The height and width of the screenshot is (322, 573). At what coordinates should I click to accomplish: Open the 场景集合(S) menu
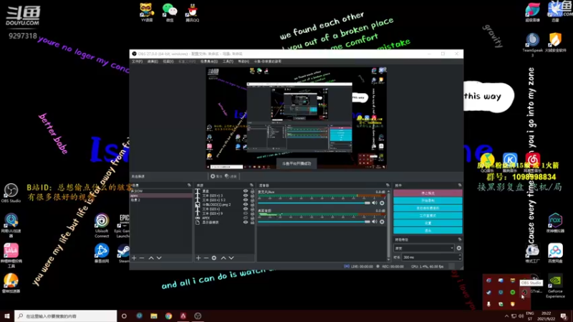click(x=209, y=62)
